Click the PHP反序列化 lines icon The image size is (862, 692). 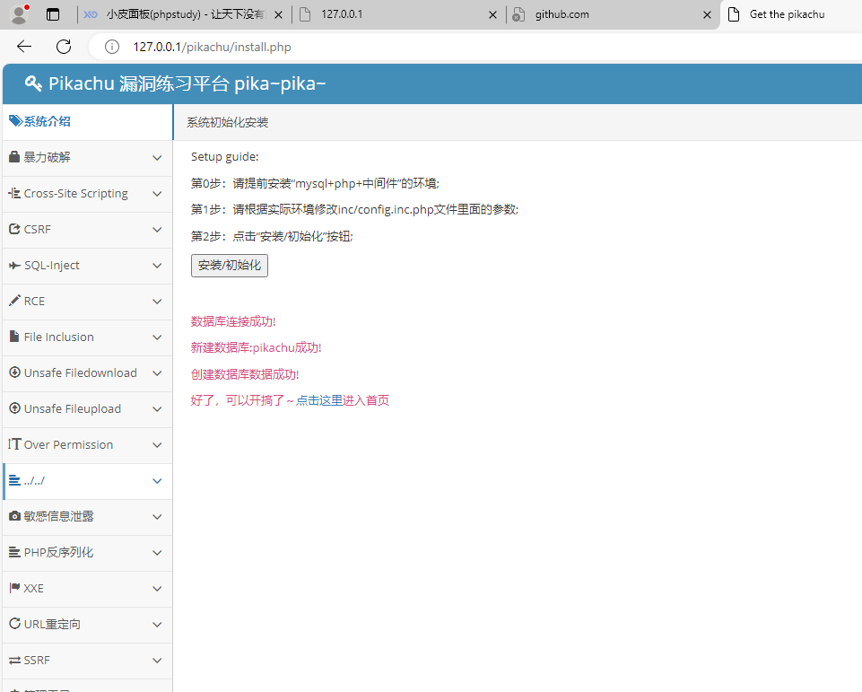tap(15, 552)
